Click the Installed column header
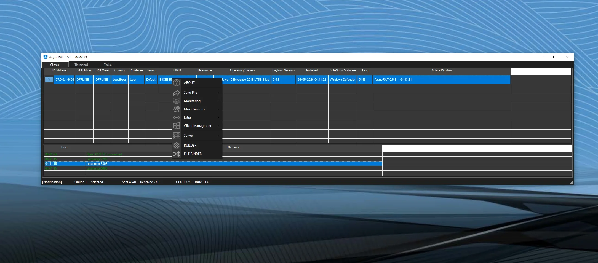 click(x=312, y=70)
